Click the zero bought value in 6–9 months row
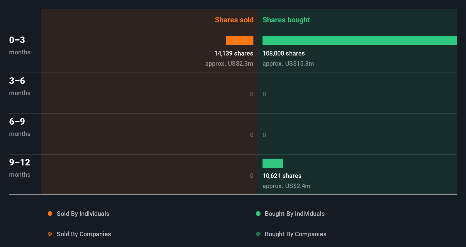This screenshot has width=466, height=247. pos(264,135)
